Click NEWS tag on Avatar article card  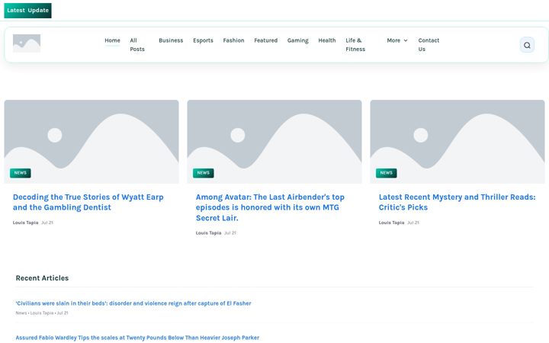(204, 173)
